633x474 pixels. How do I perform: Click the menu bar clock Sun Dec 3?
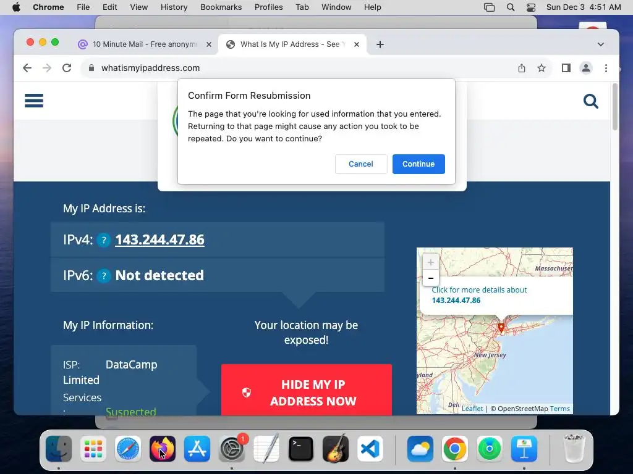point(584,7)
